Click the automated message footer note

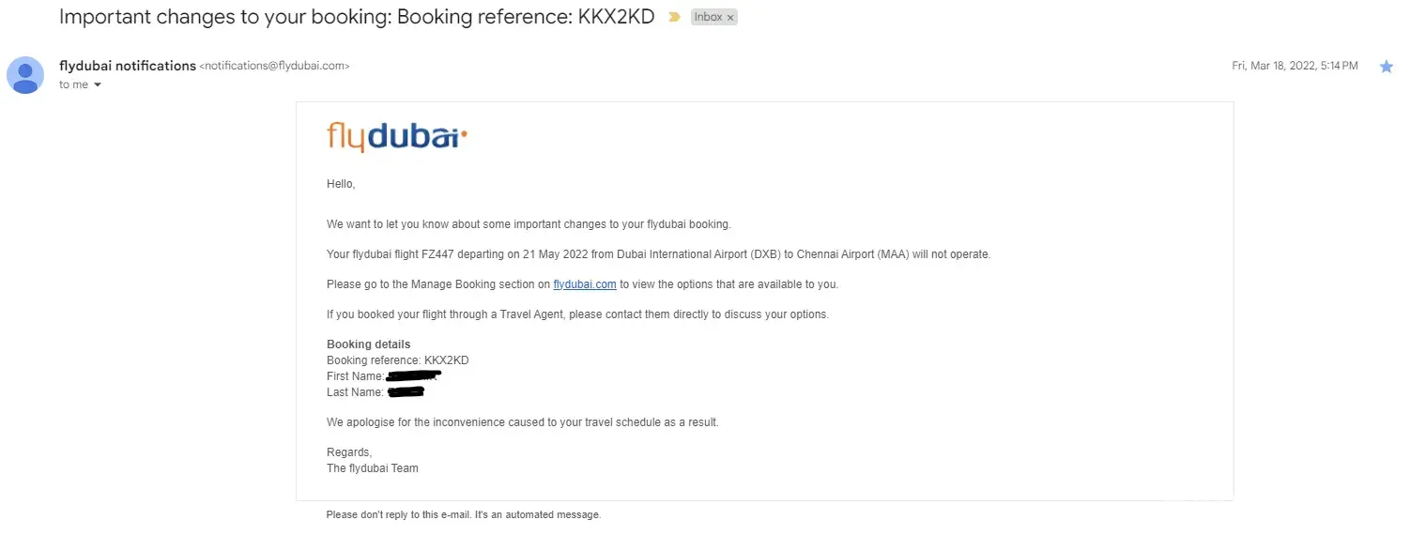[463, 515]
